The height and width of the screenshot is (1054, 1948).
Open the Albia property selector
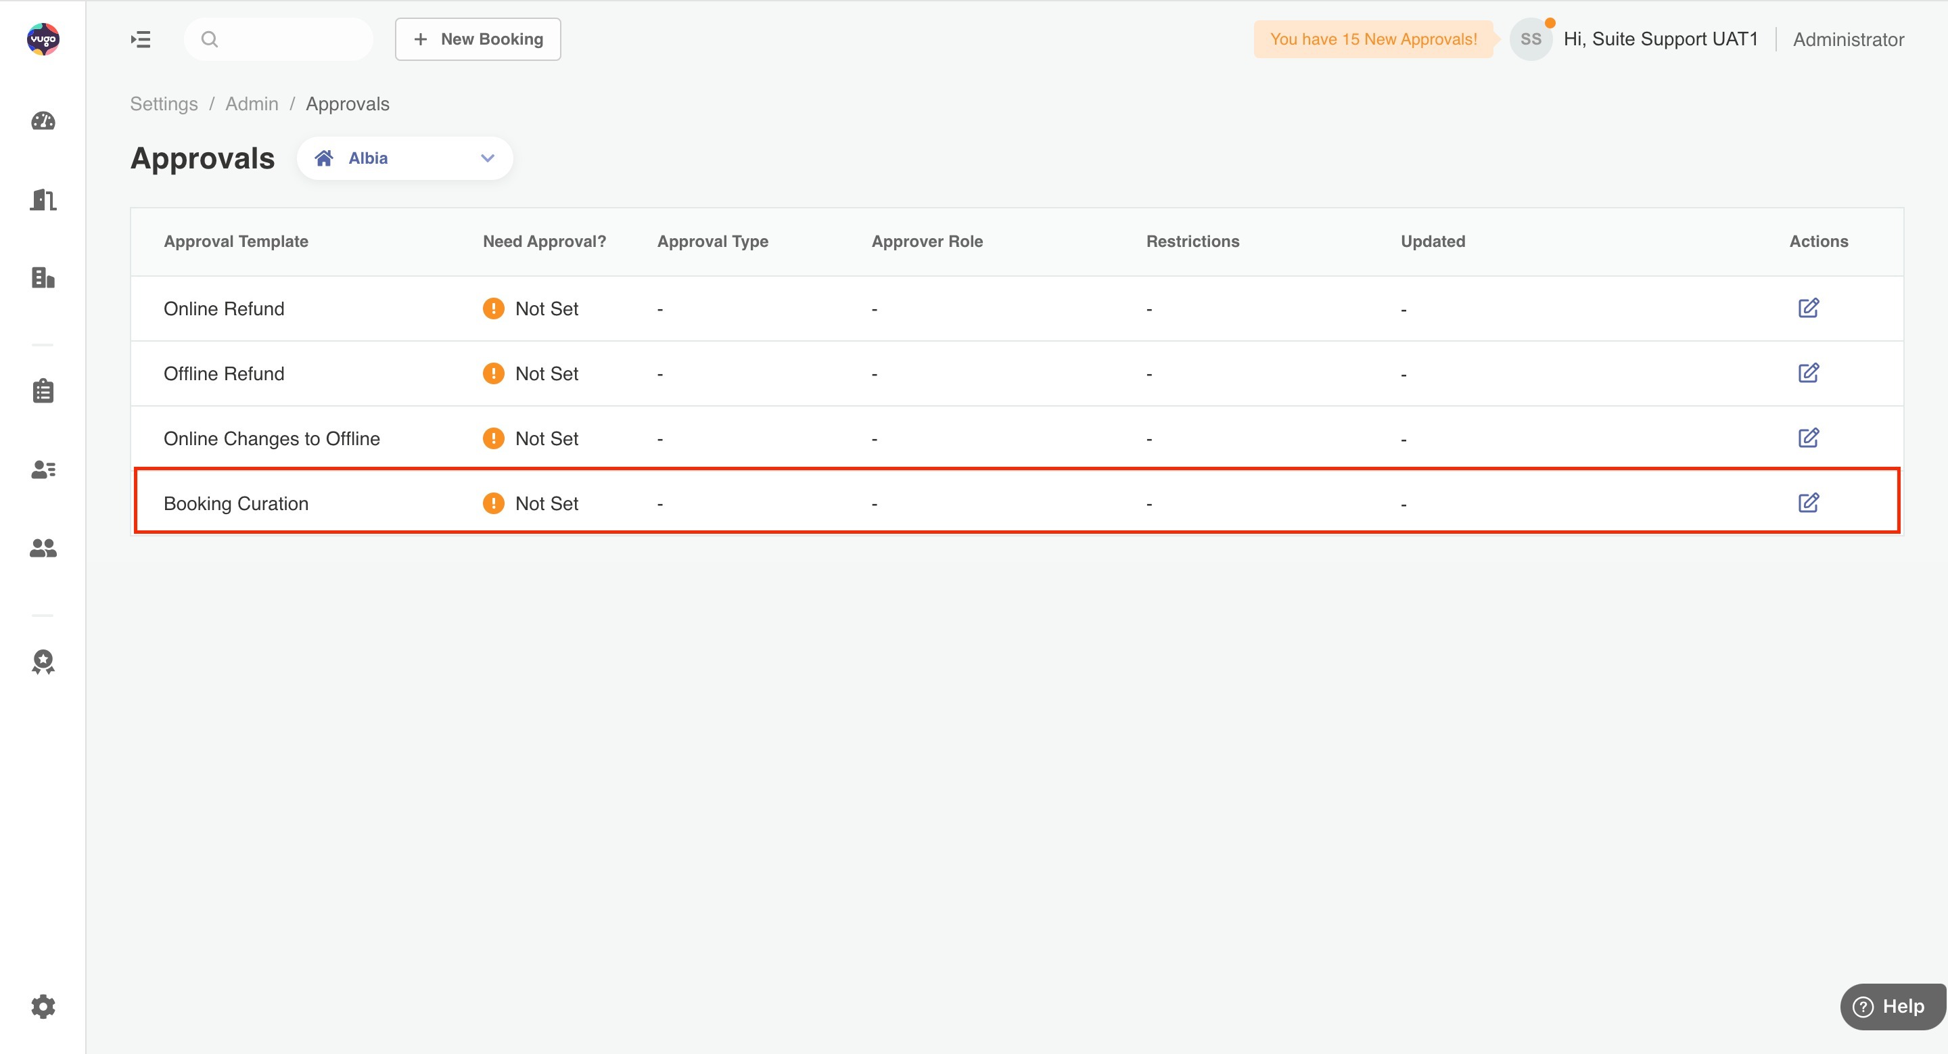tap(404, 158)
